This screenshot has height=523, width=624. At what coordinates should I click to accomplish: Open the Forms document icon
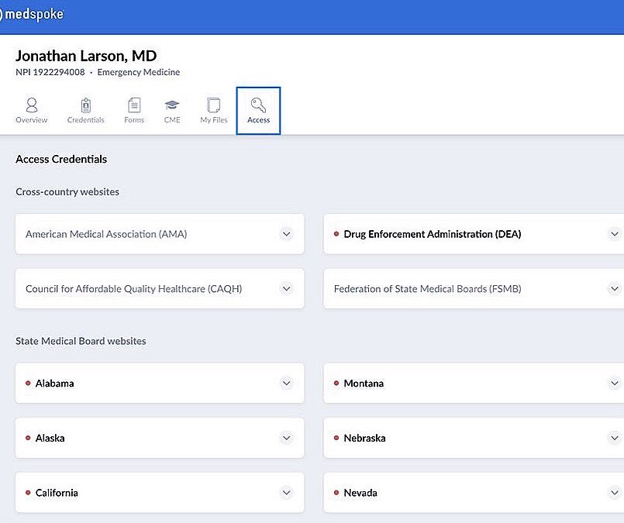pos(134,105)
